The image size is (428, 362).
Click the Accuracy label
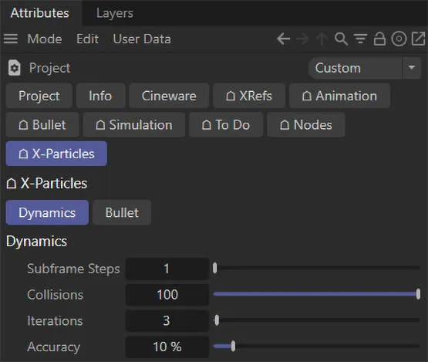point(54,347)
